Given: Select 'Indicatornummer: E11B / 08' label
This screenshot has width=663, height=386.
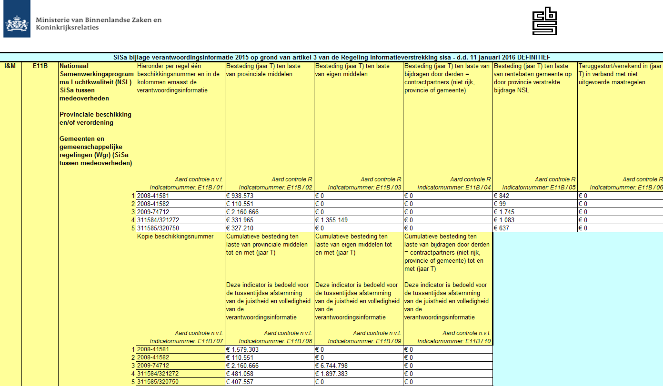Looking at the screenshot, I should [x=275, y=341].
